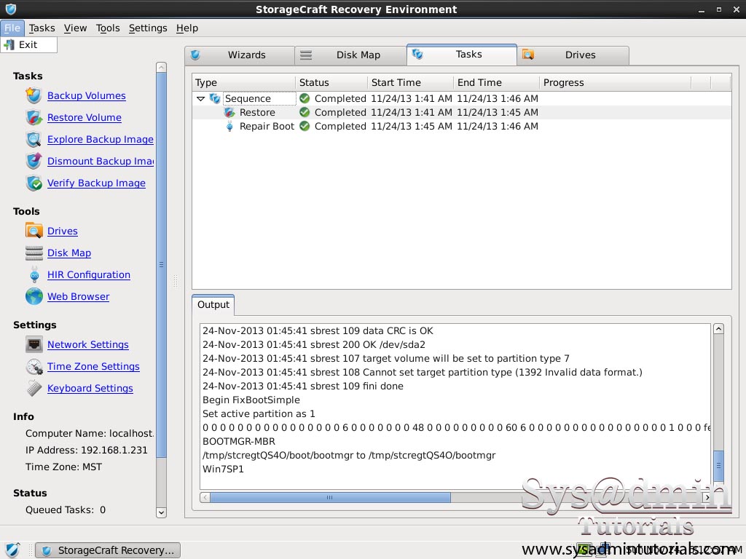Sort by the End Time column header
Viewport: 746px width, 559px height.
point(496,83)
